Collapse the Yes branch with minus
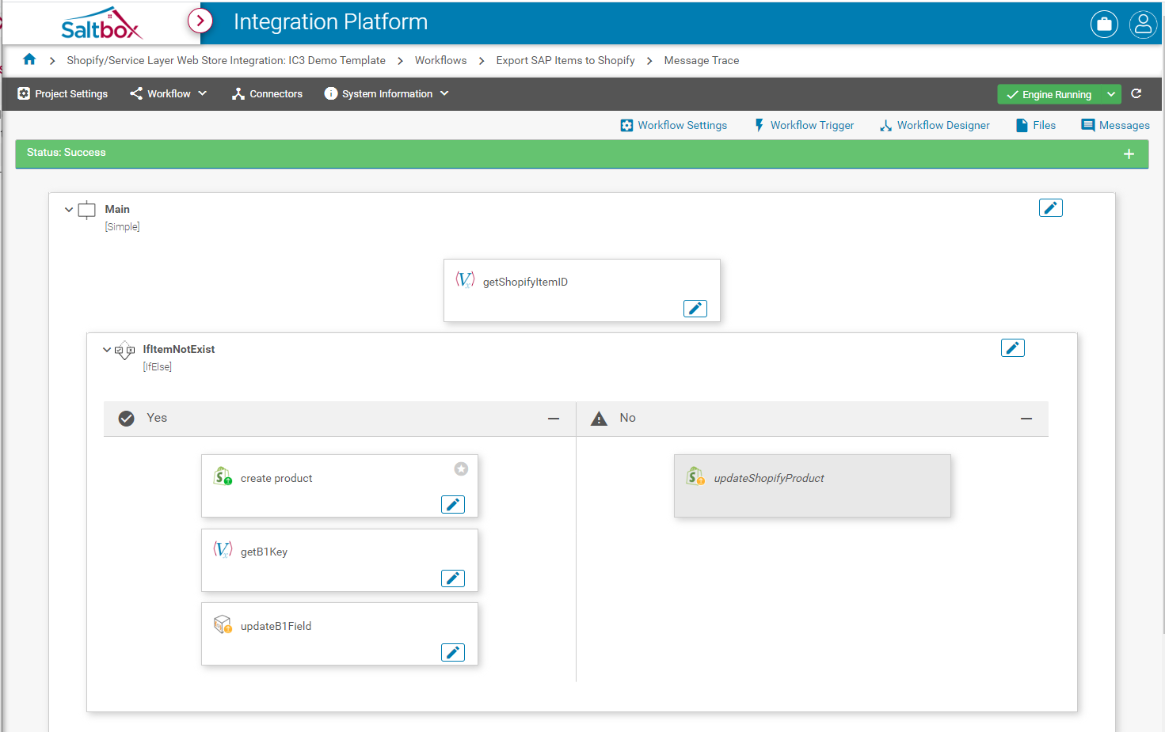 (554, 419)
